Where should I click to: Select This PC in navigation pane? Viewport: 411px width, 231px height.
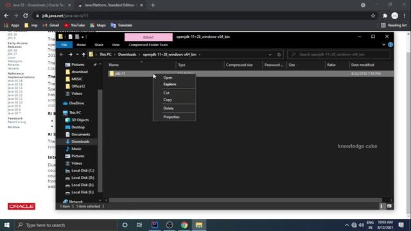pyautogui.click(x=75, y=113)
